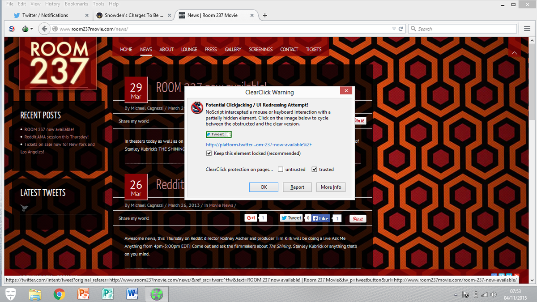
Task: Click the globe site identity icon
Action: 55,29
